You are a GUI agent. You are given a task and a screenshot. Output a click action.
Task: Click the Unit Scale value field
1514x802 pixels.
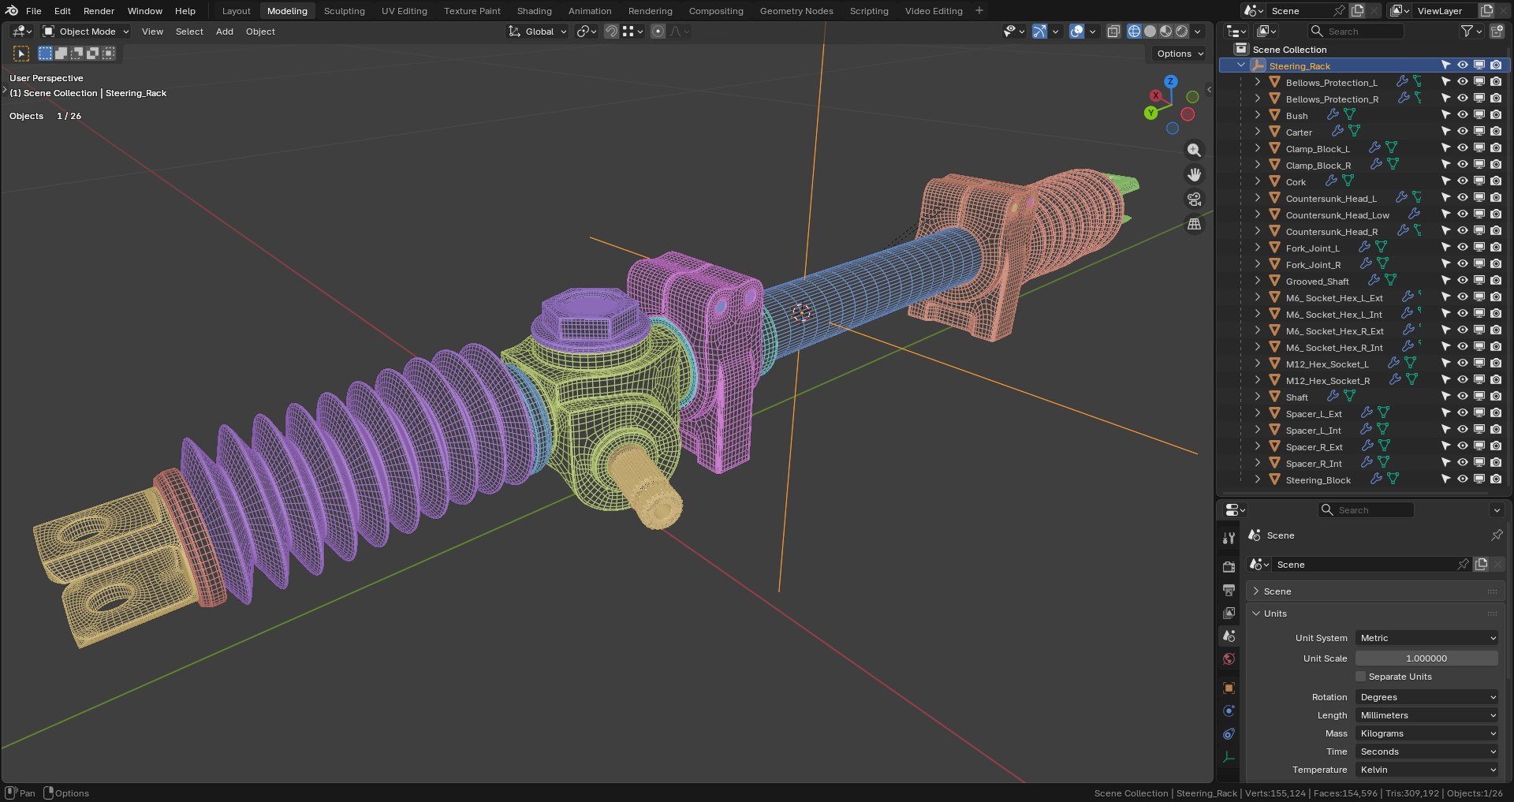pyautogui.click(x=1426, y=658)
